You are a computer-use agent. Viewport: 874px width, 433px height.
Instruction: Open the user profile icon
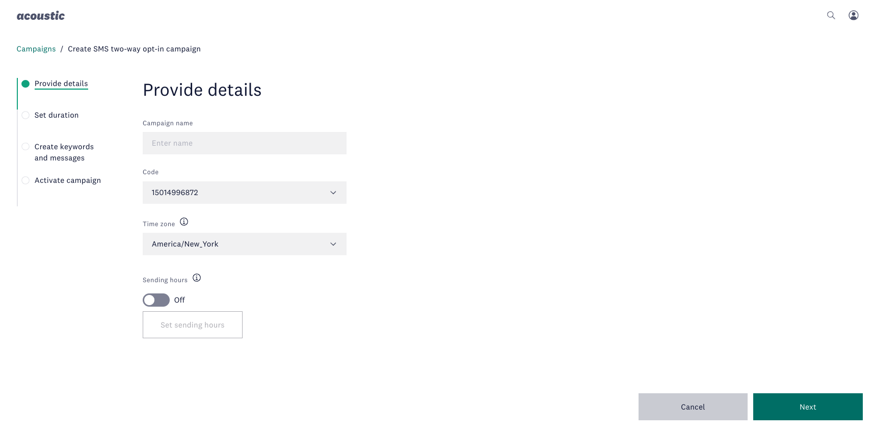[x=853, y=15]
